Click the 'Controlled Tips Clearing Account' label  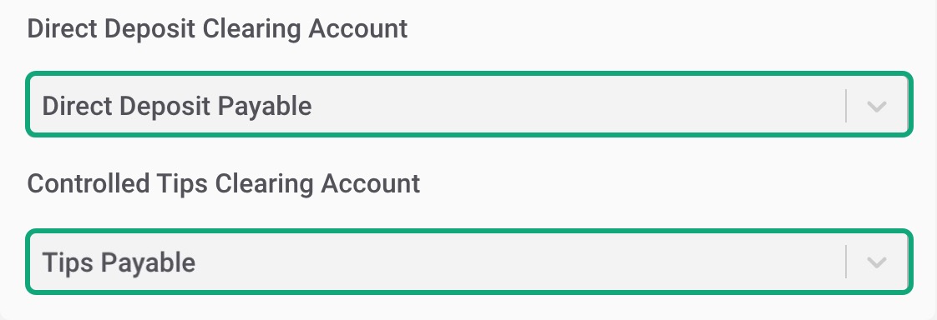tap(224, 184)
